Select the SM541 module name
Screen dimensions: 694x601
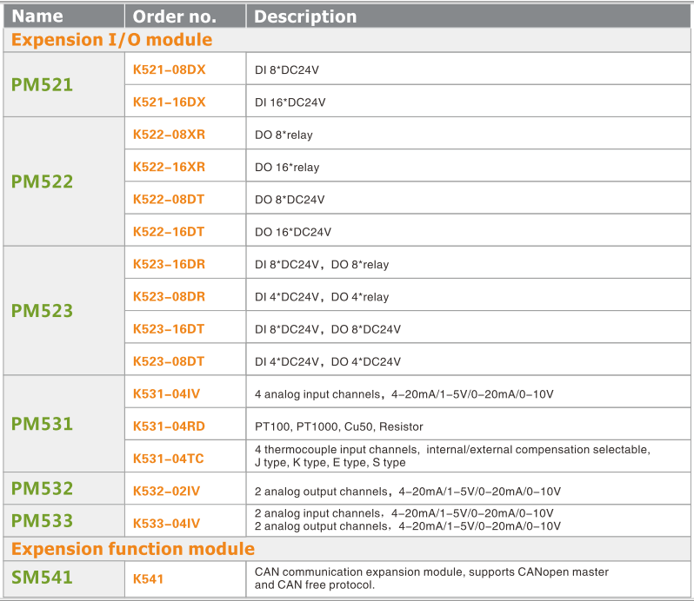[42, 578]
